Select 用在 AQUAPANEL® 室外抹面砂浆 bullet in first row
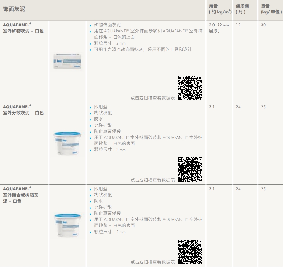This screenshot has width=283, height=267. click(x=148, y=34)
